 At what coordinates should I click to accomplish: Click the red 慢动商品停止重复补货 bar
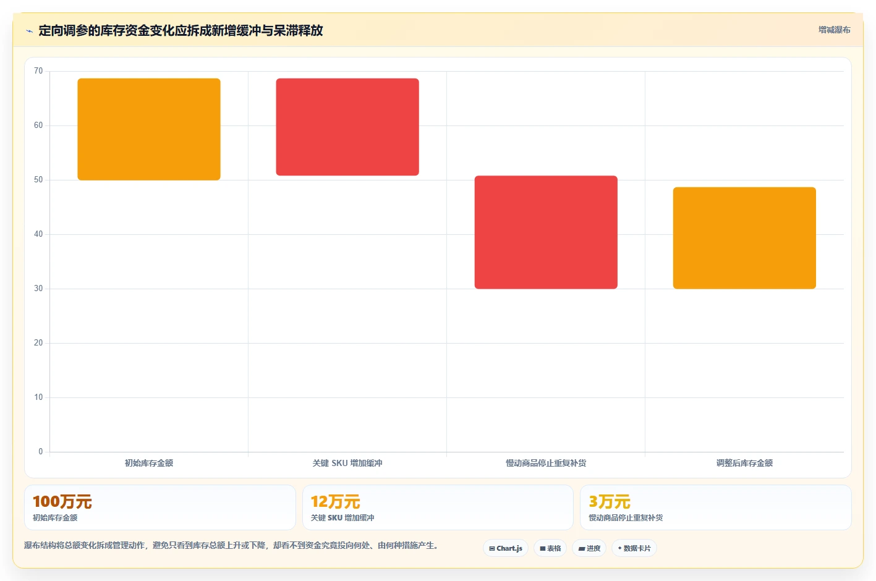(546, 232)
